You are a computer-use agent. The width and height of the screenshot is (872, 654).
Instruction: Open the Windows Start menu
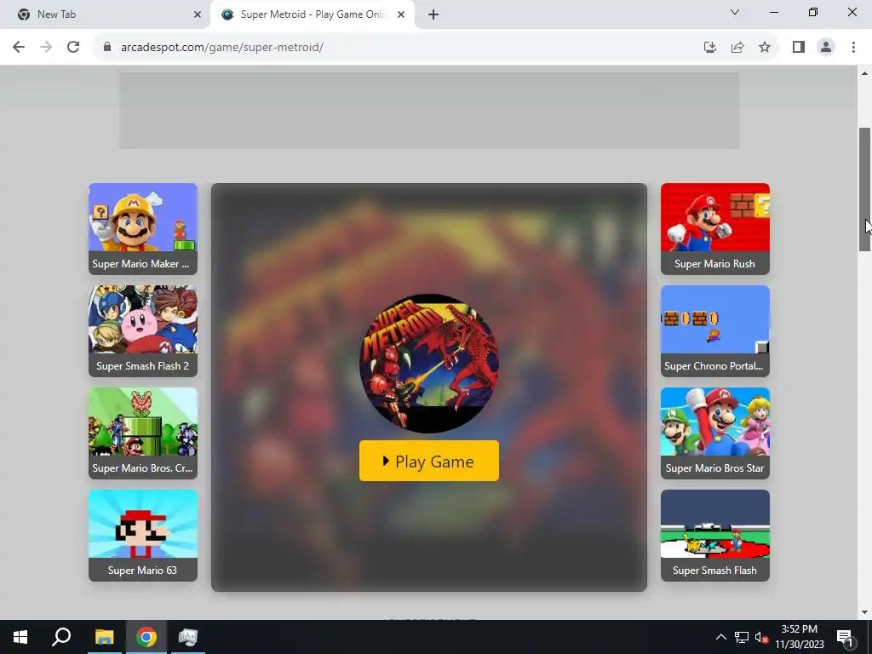(20, 637)
